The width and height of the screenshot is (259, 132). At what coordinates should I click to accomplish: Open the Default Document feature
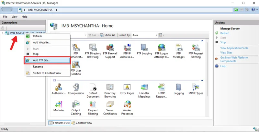click(93, 91)
